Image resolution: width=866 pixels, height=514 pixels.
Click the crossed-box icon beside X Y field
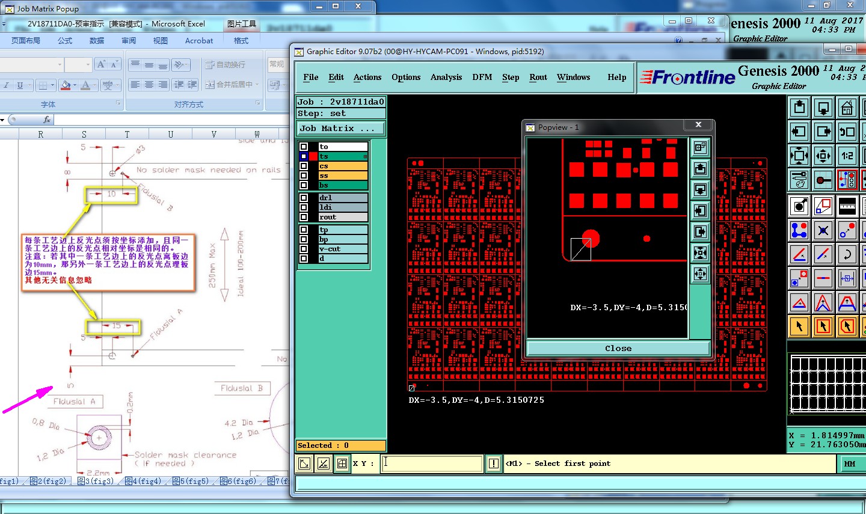[x=342, y=464]
